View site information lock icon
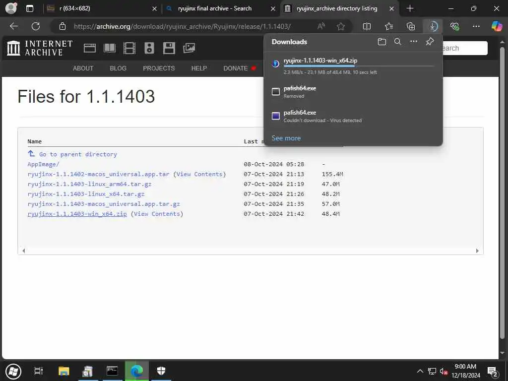This screenshot has height=381, width=508. click(63, 26)
